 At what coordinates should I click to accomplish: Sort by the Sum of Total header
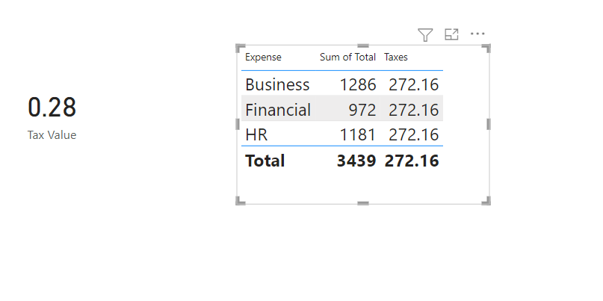pos(347,58)
